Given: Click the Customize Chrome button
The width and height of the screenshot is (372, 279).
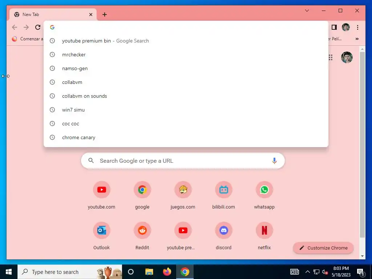Looking at the screenshot, I should point(323,248).
